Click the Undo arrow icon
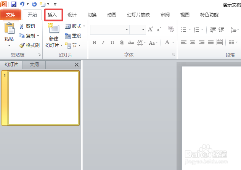Image resolution: width=241 pixels, height=170 pixels. (22, 4)
